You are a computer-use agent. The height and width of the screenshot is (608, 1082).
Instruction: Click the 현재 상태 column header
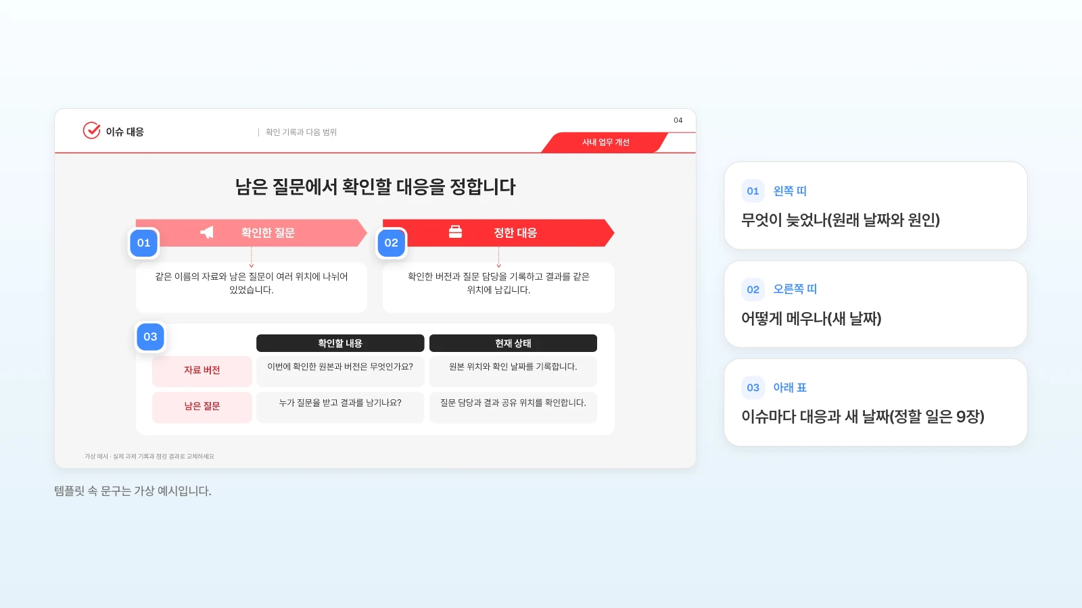513,343
